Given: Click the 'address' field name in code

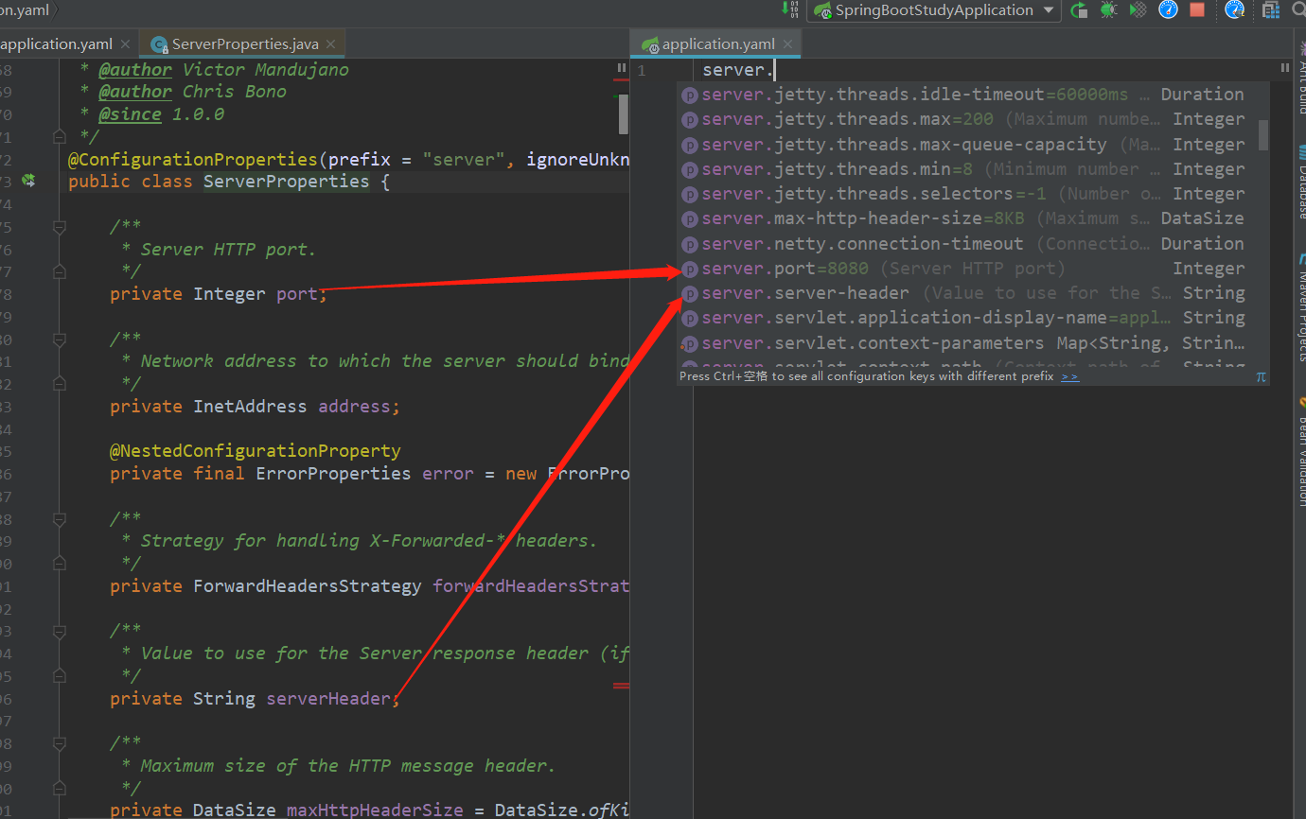Looking at the screenshot, I should [x=354, y=407].
